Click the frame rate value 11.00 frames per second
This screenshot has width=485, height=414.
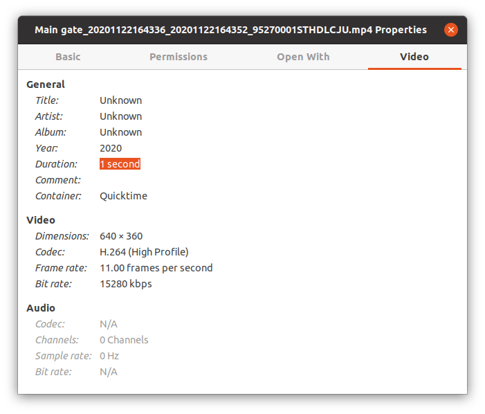156,268
